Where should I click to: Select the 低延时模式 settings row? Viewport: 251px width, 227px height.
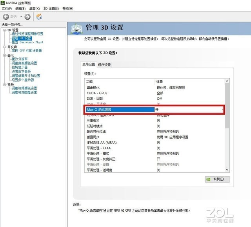[155, 126]
